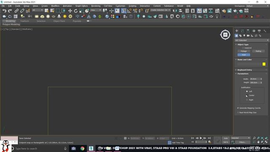Open the Motion panel icon

pos(254,31)
